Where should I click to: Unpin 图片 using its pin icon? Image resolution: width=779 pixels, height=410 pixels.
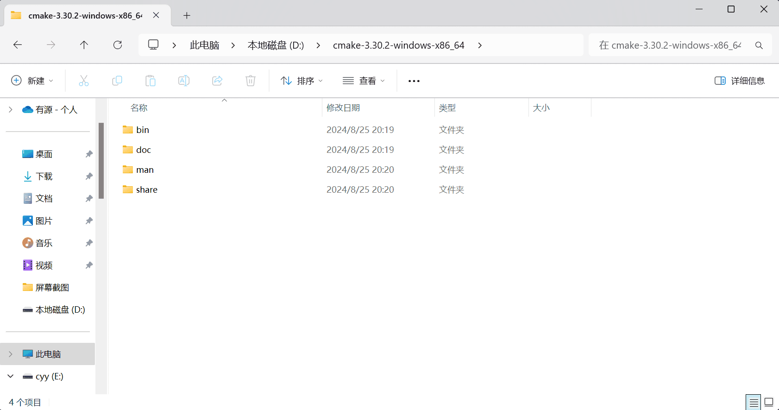click(x=89, y=221)
